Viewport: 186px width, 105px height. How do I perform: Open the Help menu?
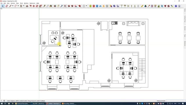click(x=37, y=3)
